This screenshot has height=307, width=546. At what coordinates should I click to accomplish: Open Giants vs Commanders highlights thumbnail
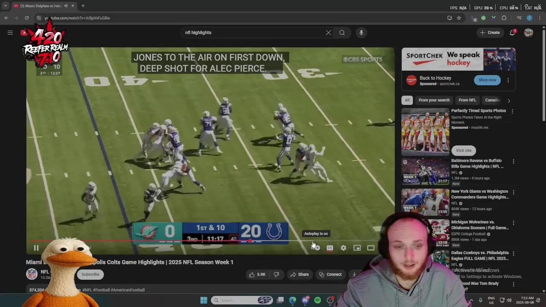(425, 203)
